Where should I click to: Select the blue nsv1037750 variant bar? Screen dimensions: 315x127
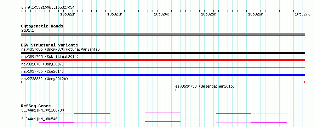pos(163,75)
